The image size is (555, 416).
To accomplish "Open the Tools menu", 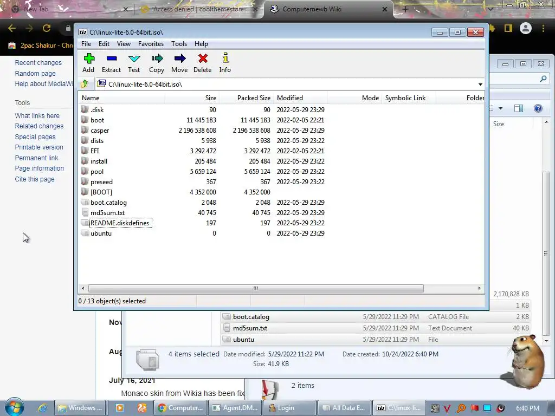I will [x=179, y=44].
